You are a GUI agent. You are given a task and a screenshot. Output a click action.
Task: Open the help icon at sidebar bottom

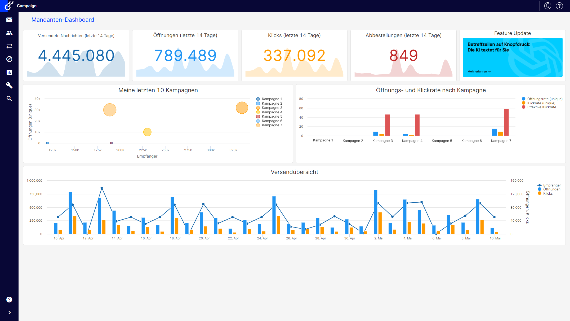point(9,300)
